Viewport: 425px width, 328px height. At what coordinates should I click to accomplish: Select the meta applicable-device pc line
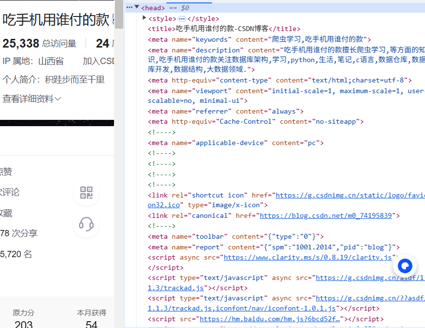[235, 143]
